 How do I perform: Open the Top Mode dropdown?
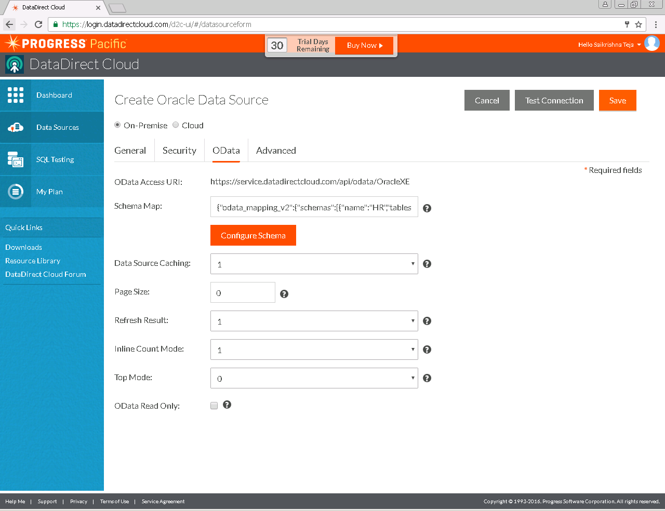click(314, 378)
